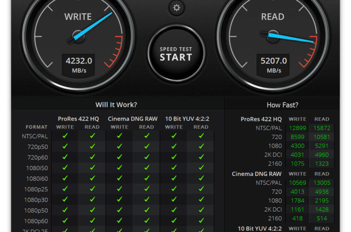Viewport: 351px width, 232px height.
Task: Select the How Fast? heading
Action: 283,105
